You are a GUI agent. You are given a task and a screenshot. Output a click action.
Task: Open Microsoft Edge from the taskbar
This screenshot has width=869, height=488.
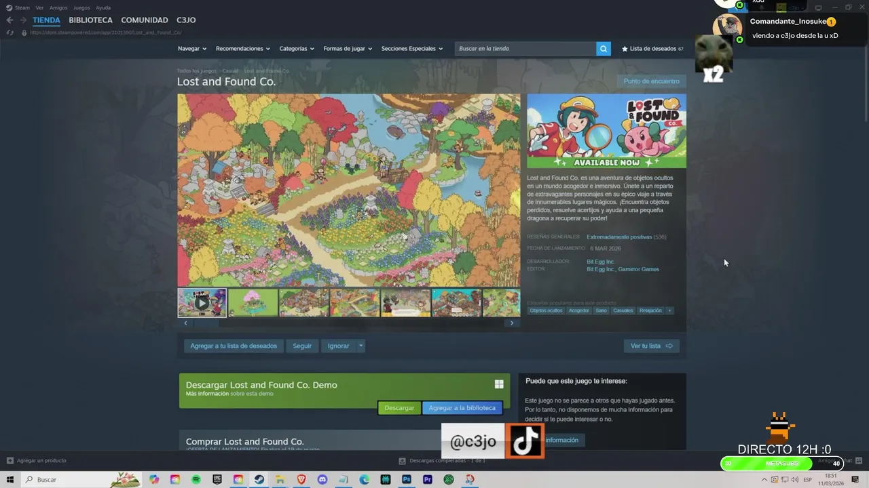pyautogui.click(x=365, y=479)
